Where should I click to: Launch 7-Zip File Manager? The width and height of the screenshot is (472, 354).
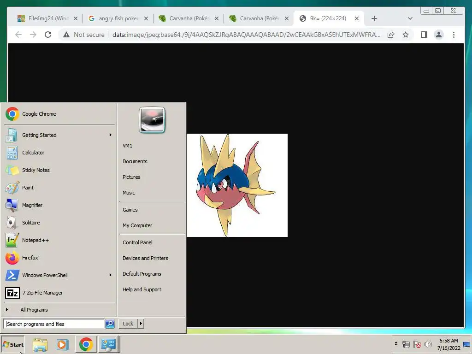click(59, 293)
